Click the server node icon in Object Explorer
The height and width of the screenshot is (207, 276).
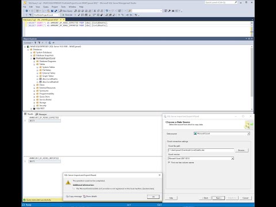coord(28,47)
